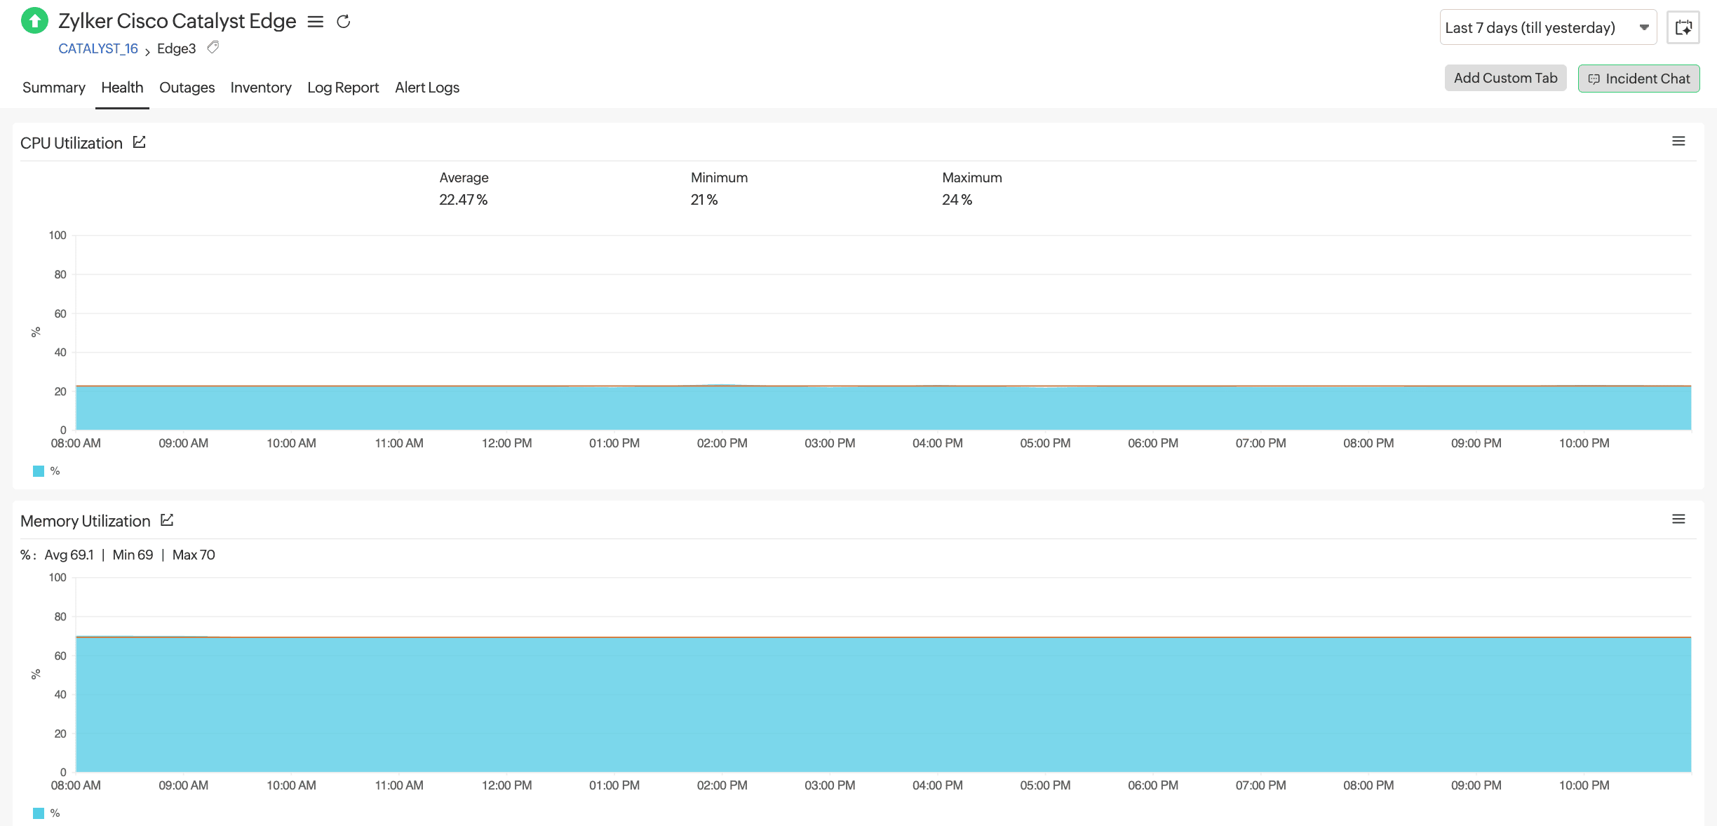The width and height of the screenshot is (1717, 826).
Task: Refresh the Zylker Cisco Catalyst Edge page
Action: point(344,22)
